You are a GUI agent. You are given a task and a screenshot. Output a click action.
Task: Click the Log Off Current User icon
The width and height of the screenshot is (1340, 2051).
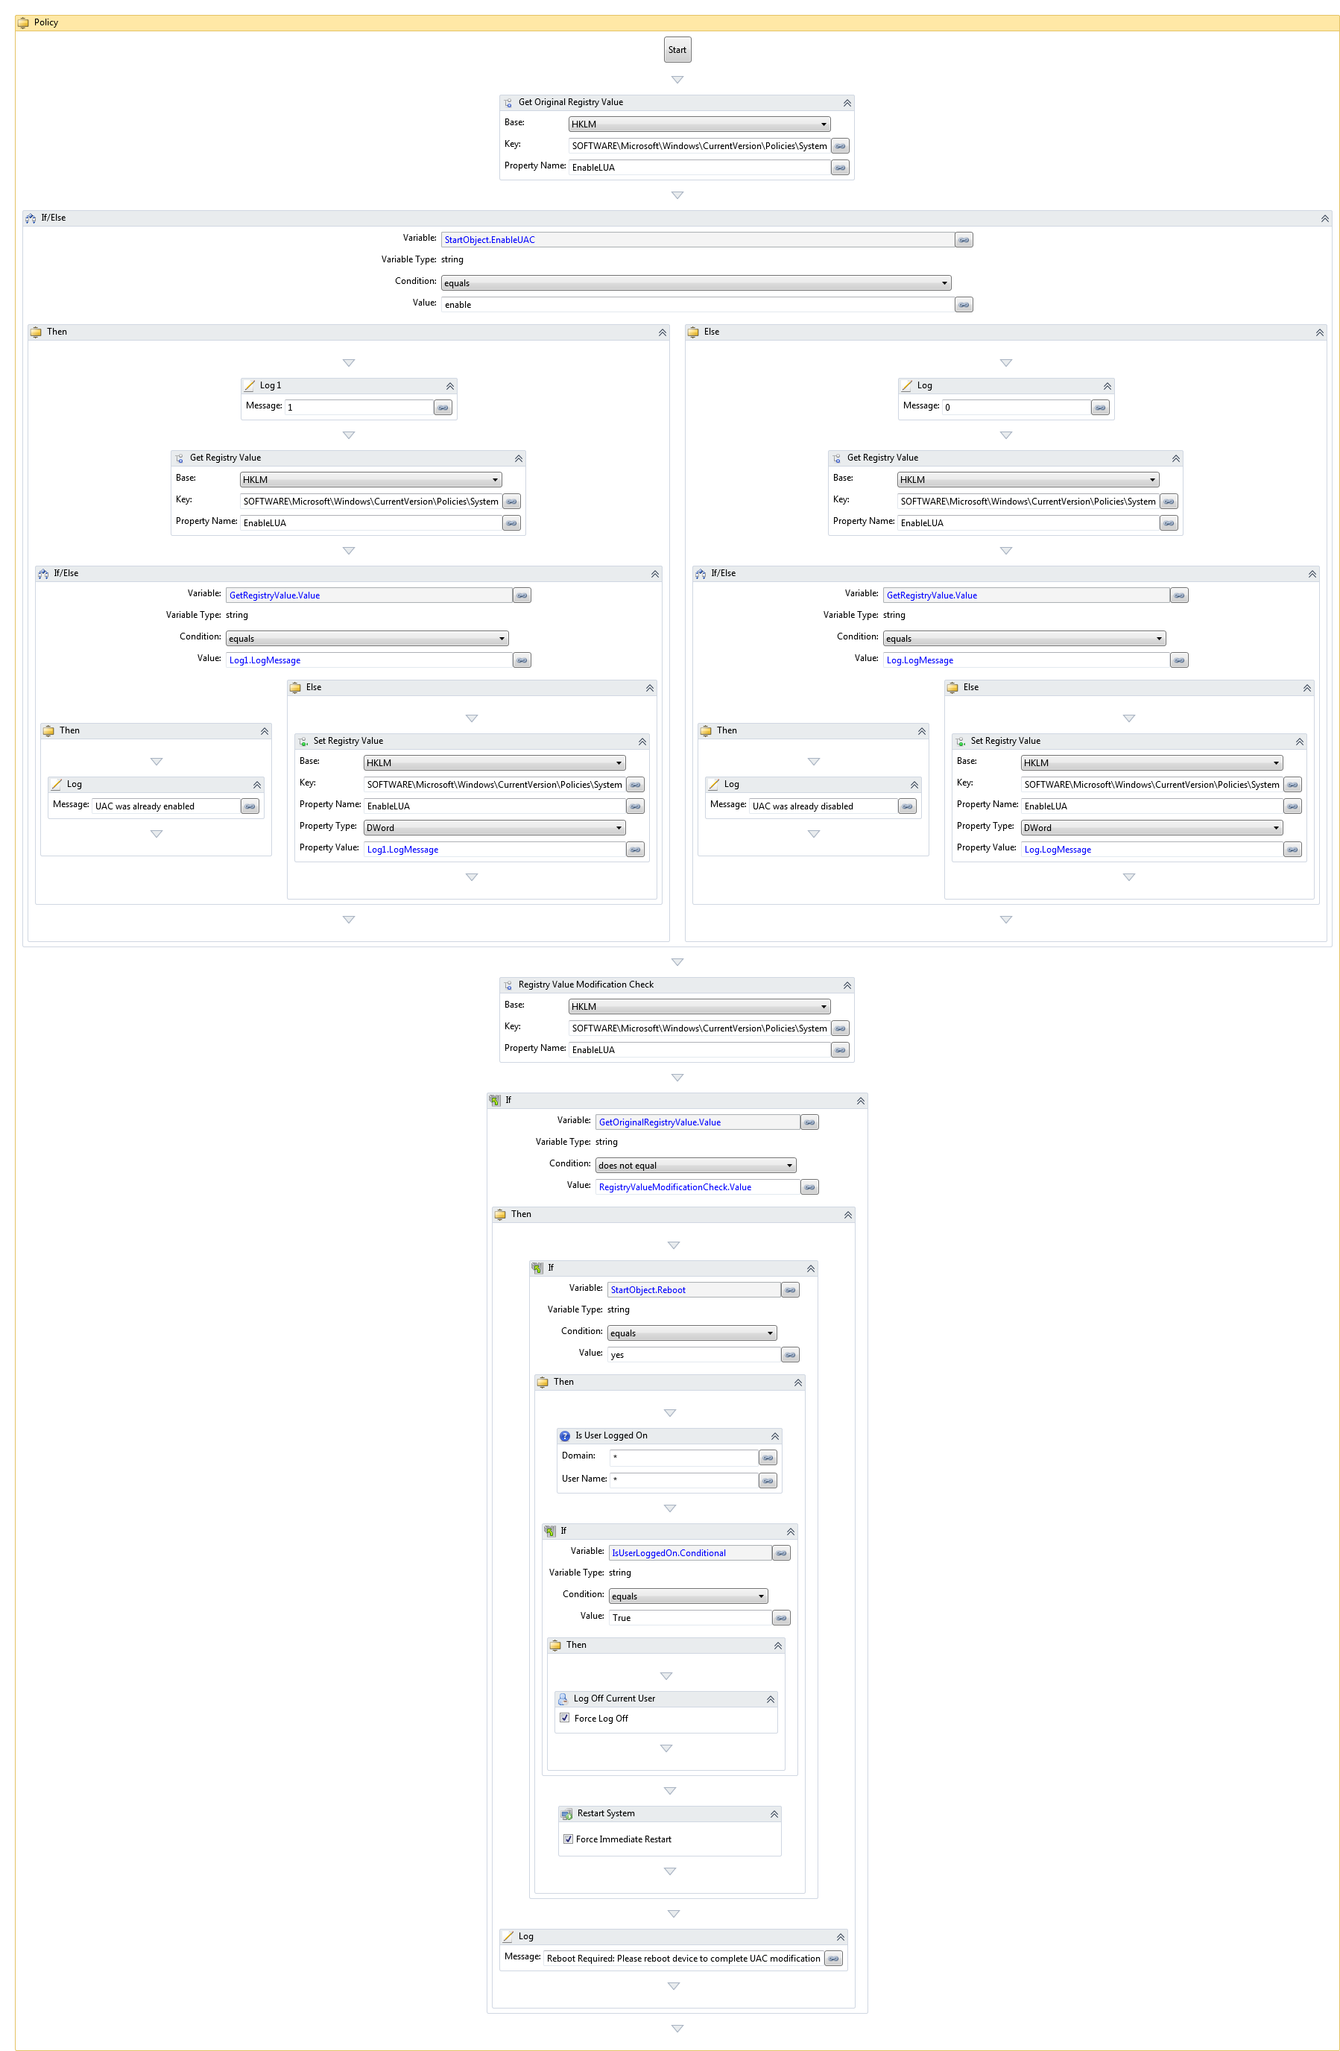[563, 1698]
